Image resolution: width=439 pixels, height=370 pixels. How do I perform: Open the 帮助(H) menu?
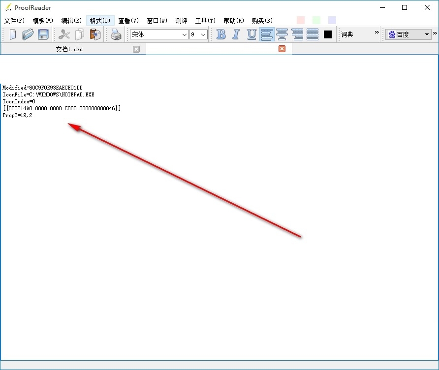point(234,21)
